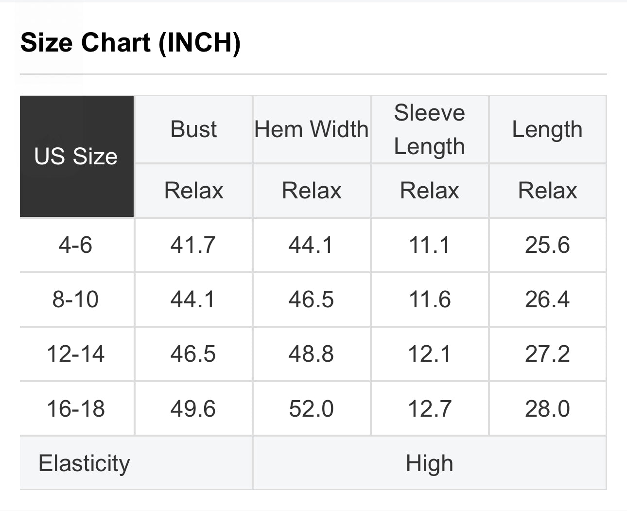Select the US Size header cell
The width and height of the screenshot is (627, 511).
tap(76, 157)
